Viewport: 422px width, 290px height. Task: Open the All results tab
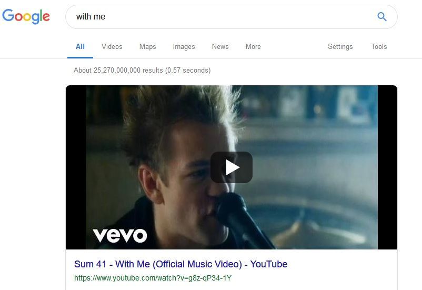pyautogui.click(x=80, y=47)
